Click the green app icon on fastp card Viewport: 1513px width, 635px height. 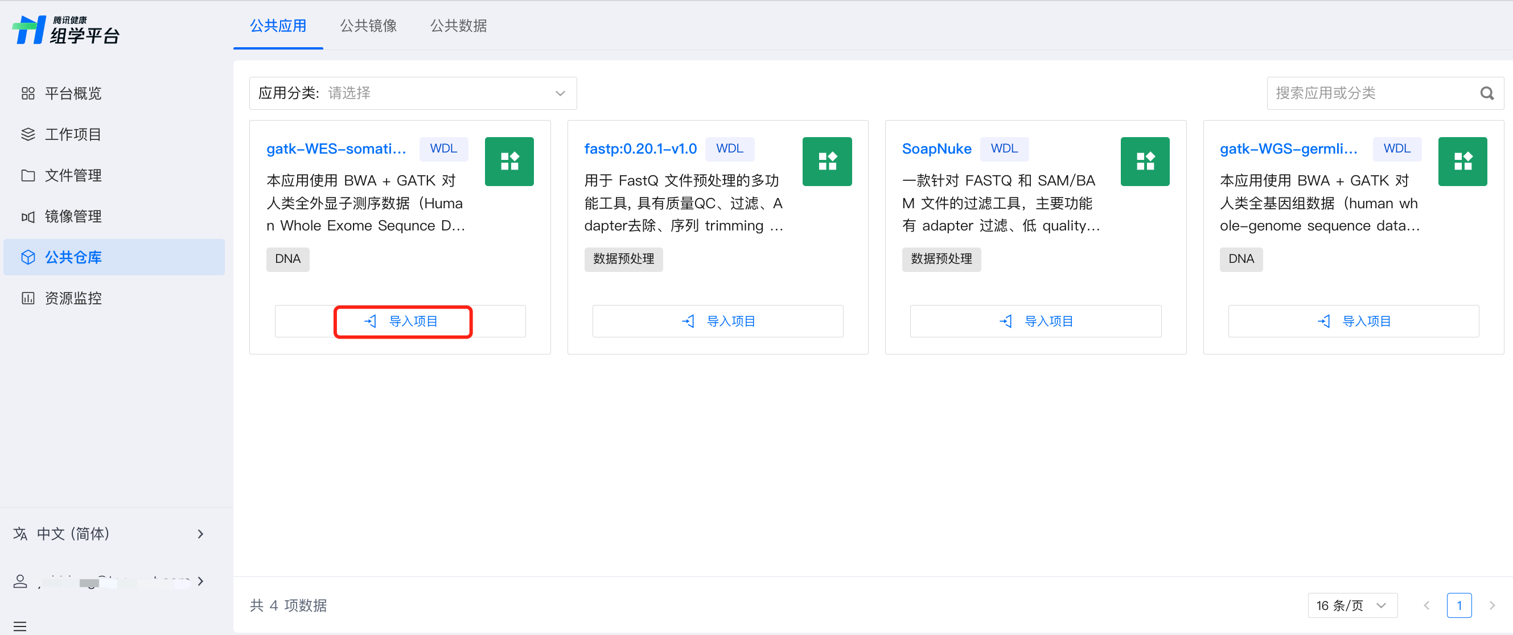click(827, 162)
